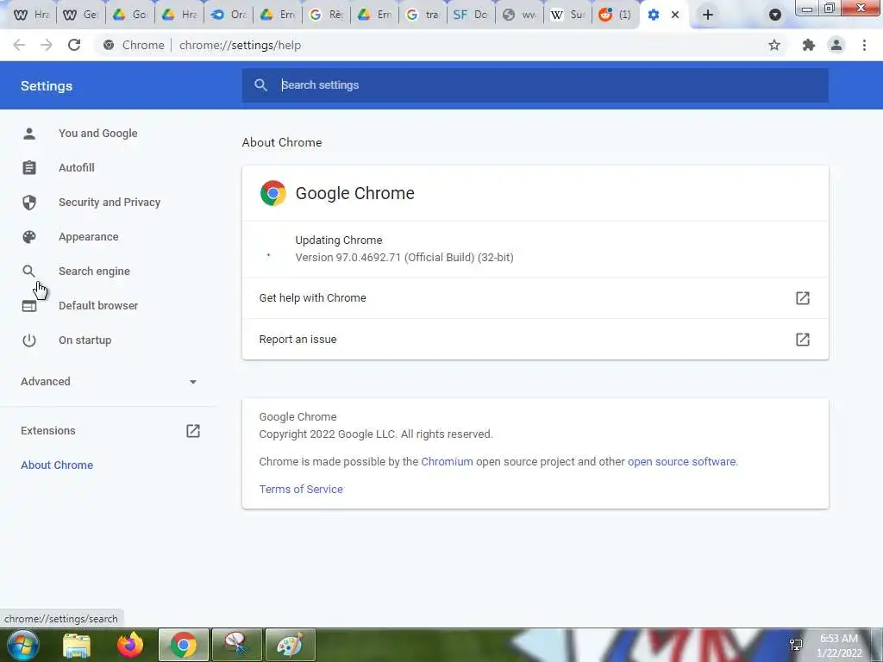Viewport: 883px width, 662px height.
Task: Reload the settings page
Action: (74, 45)
